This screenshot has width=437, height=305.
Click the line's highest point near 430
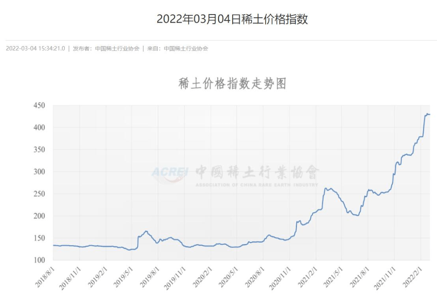pos(427,114)
